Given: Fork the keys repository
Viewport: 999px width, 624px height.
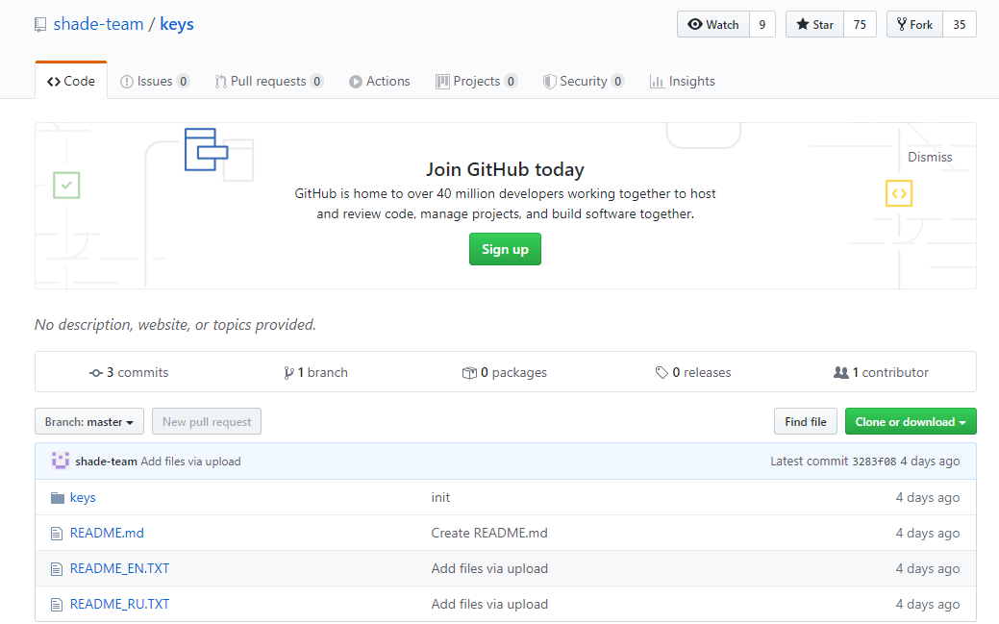Looking at the screenshot, I should pyautogui.click(x=913, y=25).
